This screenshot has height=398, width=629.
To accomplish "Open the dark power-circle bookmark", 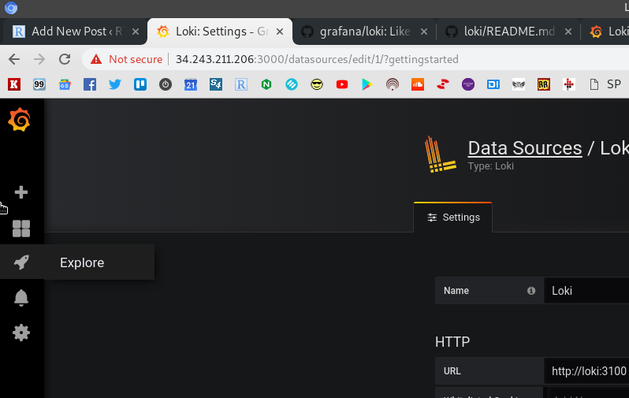I will 166,84.
